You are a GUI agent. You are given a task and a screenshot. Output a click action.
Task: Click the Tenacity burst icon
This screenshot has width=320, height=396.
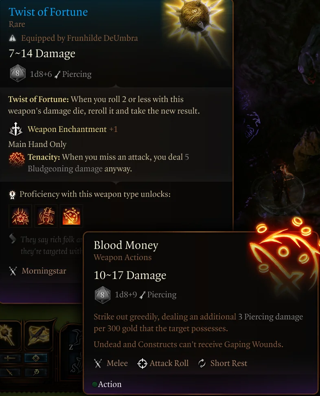[17, 160]
